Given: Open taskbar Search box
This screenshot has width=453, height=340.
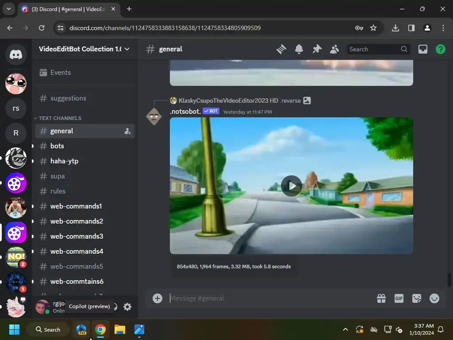Looking at the screenshot, I should tap(48, 329).
